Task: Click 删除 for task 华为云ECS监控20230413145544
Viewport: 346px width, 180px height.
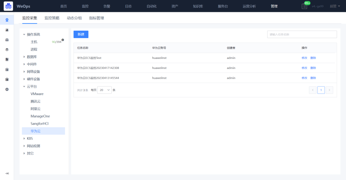Action: (x=313, y=78)
